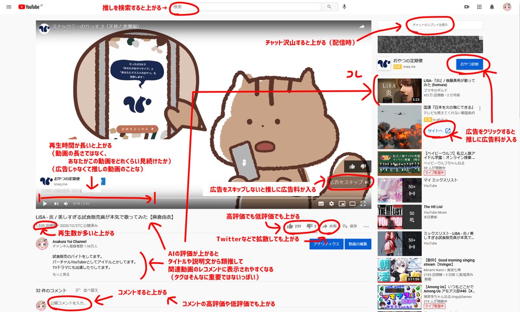Like the video showing 259 likes

293,226
